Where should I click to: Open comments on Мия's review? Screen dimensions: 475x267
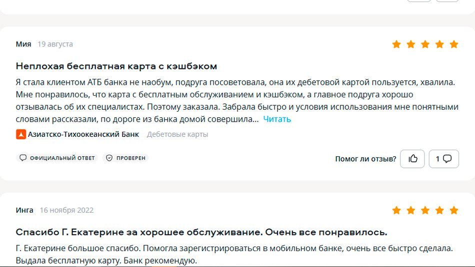tap(443, 159)
